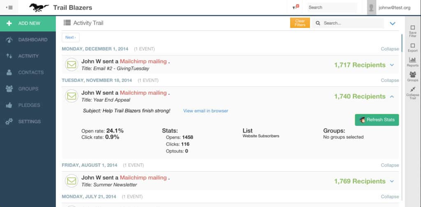This screenshot has width=421, height=207.
Task: Click the Website Subscribers list name
Action: pos(261,136)
